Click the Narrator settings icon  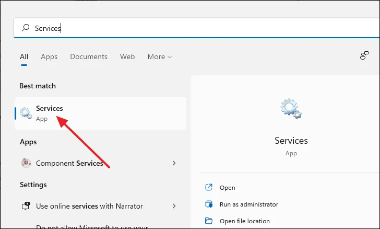pos(26,206)
